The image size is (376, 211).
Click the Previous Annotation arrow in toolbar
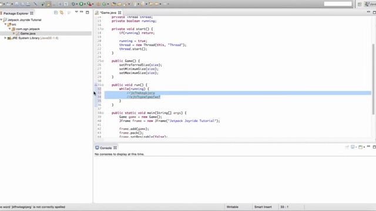143,4
